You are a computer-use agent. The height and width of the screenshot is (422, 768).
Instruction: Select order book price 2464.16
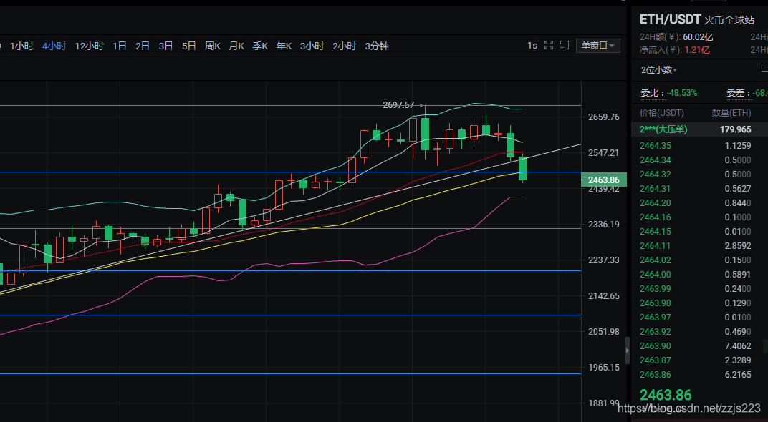tap(656, 217)
